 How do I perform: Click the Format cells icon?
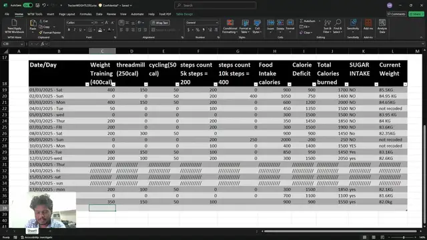290,23
